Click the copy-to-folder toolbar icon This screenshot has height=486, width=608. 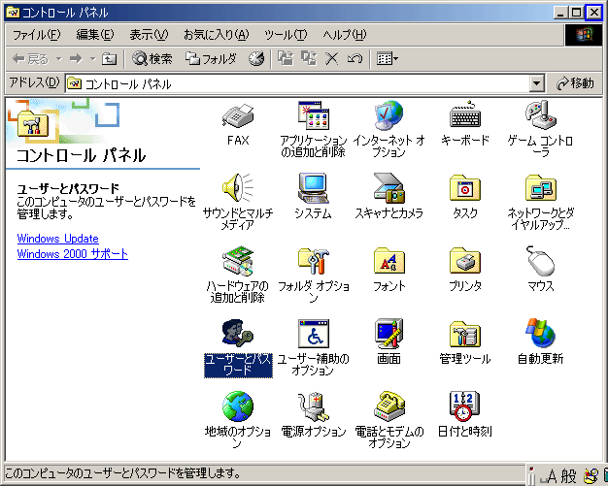309,59
